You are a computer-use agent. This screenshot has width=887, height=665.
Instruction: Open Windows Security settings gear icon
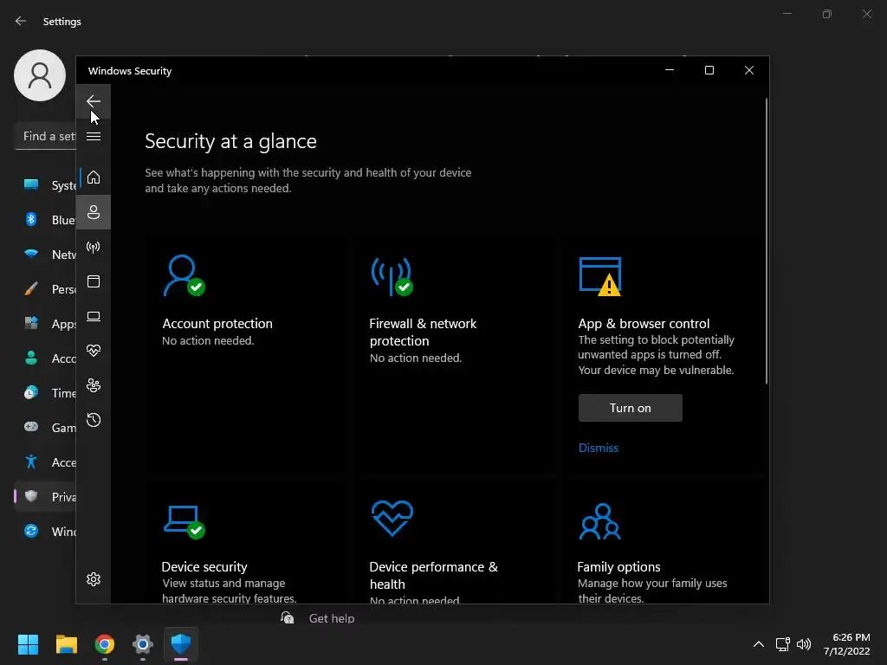coord(94,579)
